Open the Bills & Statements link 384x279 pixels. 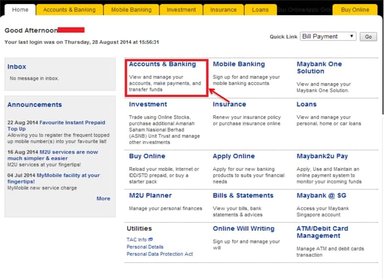point(243,196)
